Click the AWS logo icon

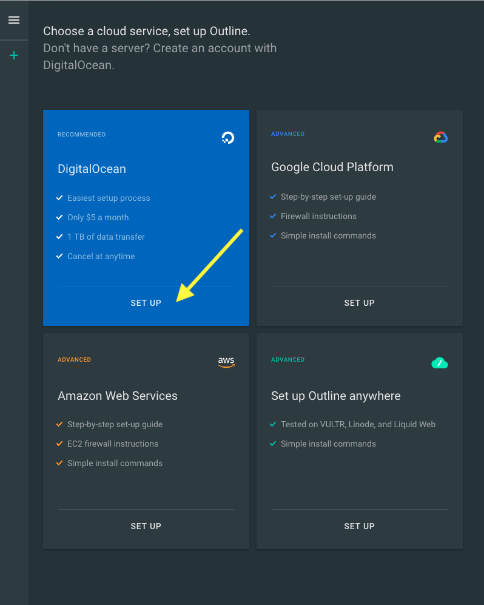[226, 362]
